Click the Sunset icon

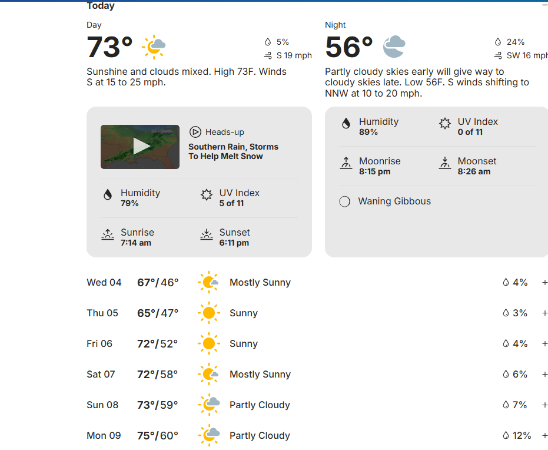(207, 234)
